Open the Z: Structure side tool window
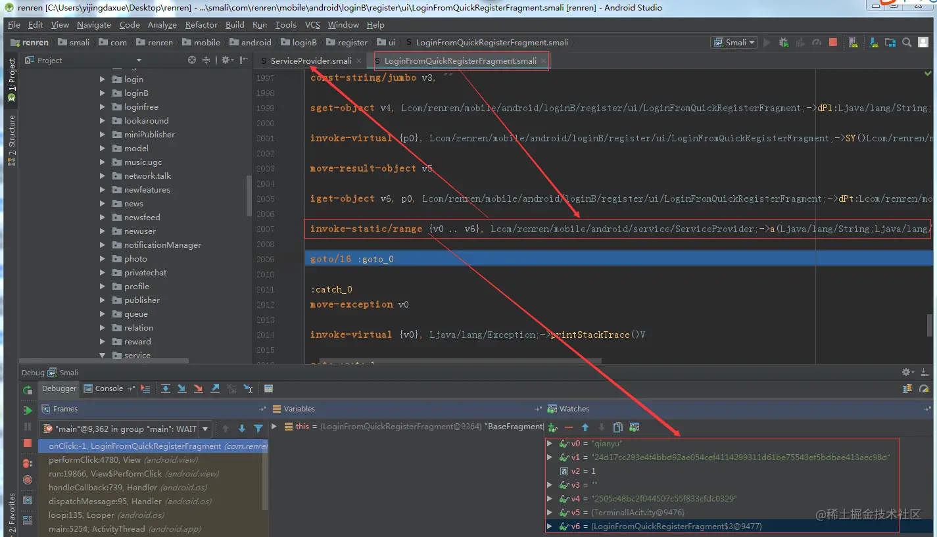 click(11, 140)
